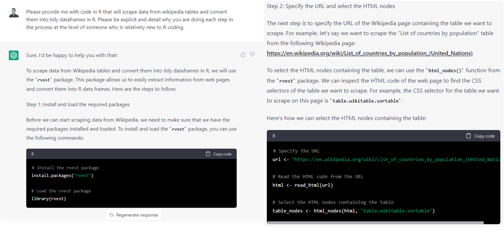This screenshot has height=230, width=504.
Task: Click the R language label on the URL code block
Action: 274,136
